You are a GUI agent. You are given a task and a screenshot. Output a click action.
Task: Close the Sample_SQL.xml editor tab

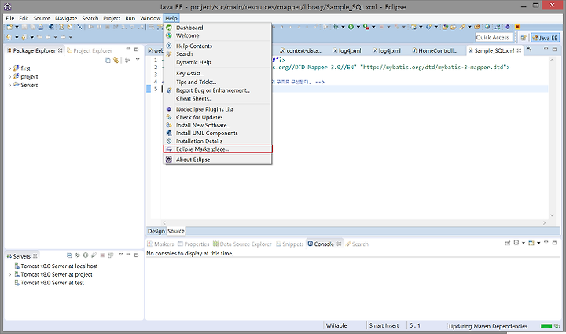(519, 50)
